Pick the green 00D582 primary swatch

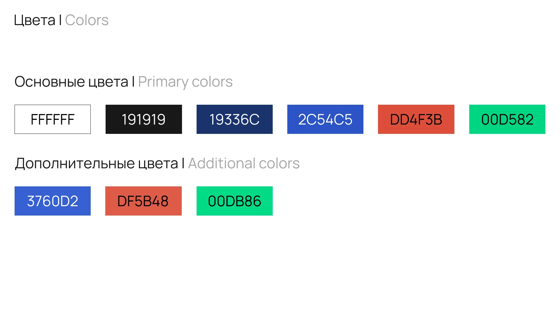click(x=507, y=119)
